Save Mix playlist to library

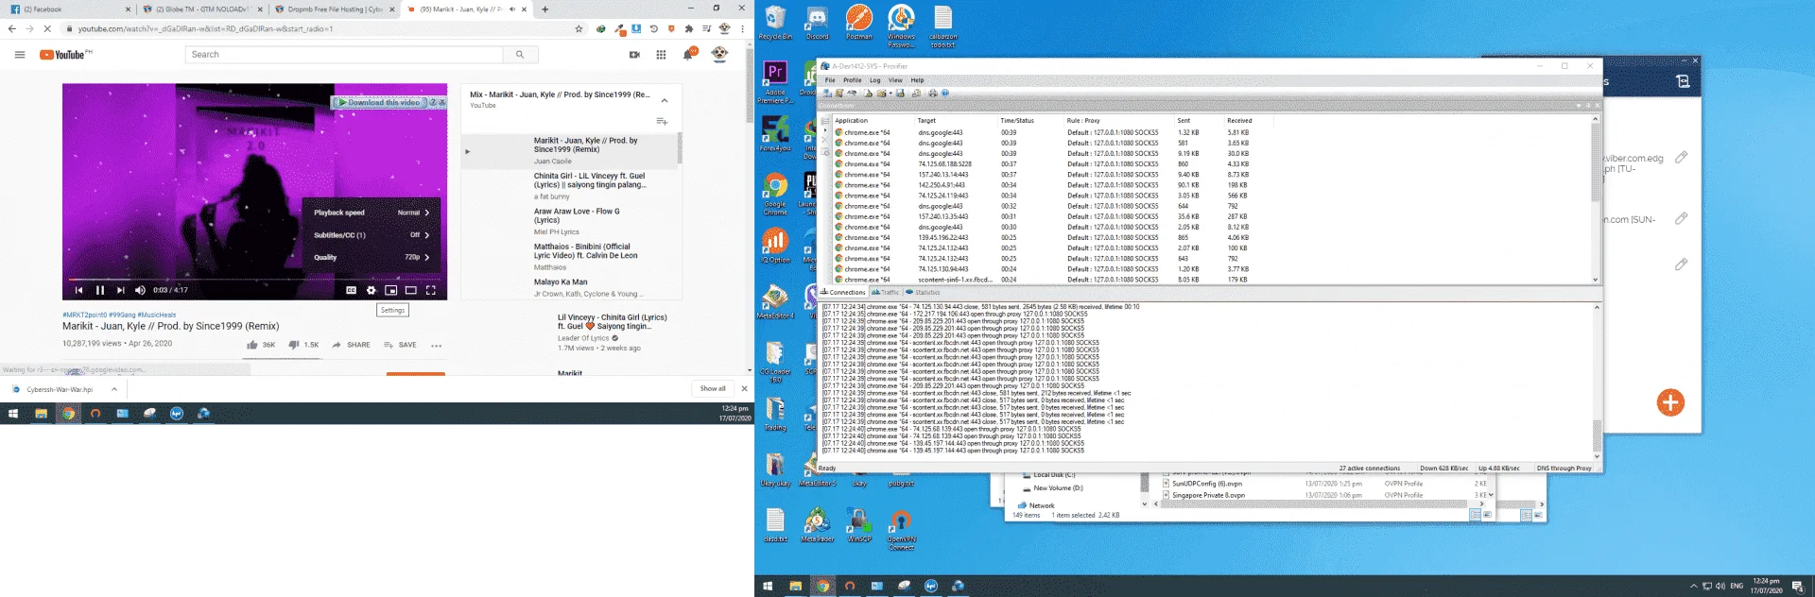tap(662, 121)
